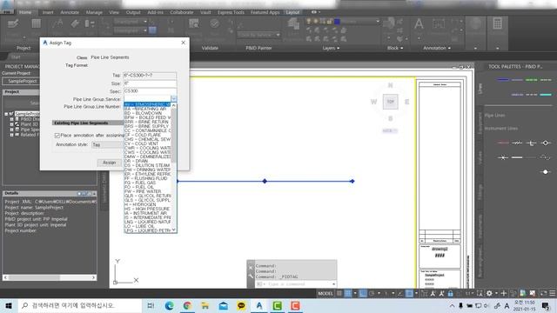Open workspace switching gear icon
Image resolution: width=557 pixels, height=313 pixels.
pyautogui.click(x=489, y=294)
